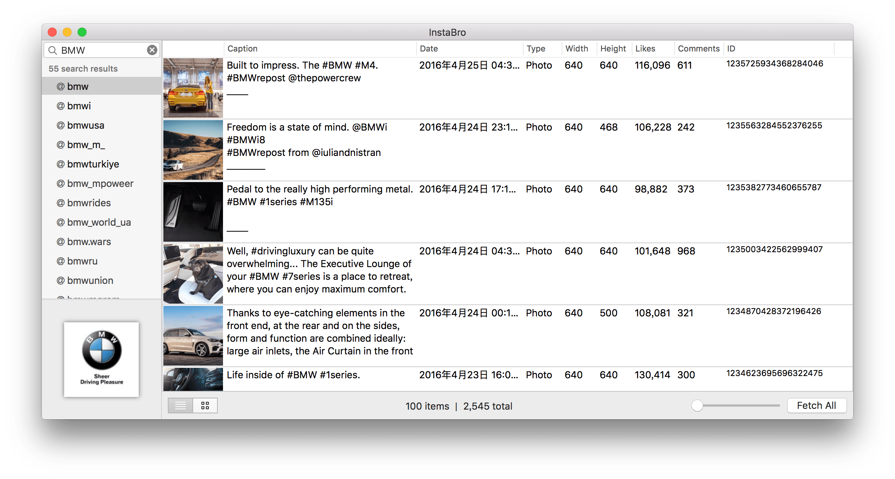Click likes value 98,882
The width and height of the screenshot is (895, 479).
pos(651,189)
